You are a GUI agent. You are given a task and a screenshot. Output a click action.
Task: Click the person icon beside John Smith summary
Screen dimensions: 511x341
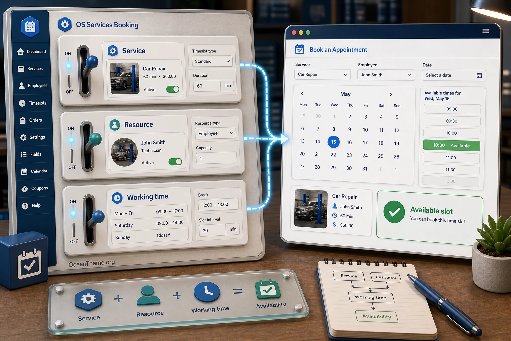coord(335,206)
